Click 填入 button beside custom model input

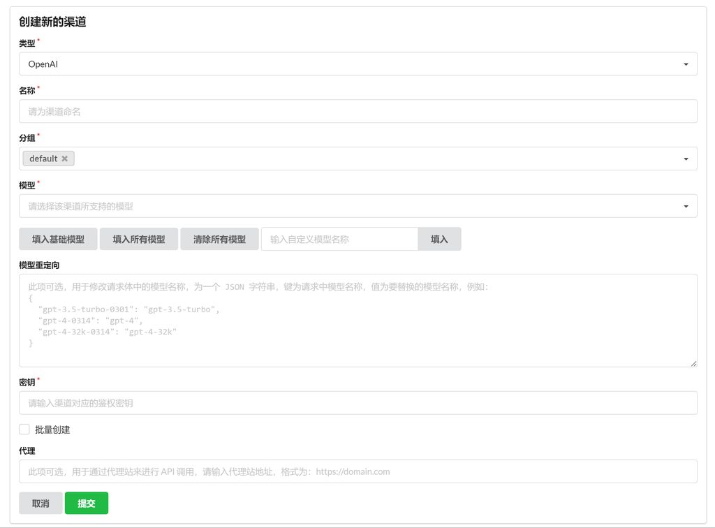point(439,239)
